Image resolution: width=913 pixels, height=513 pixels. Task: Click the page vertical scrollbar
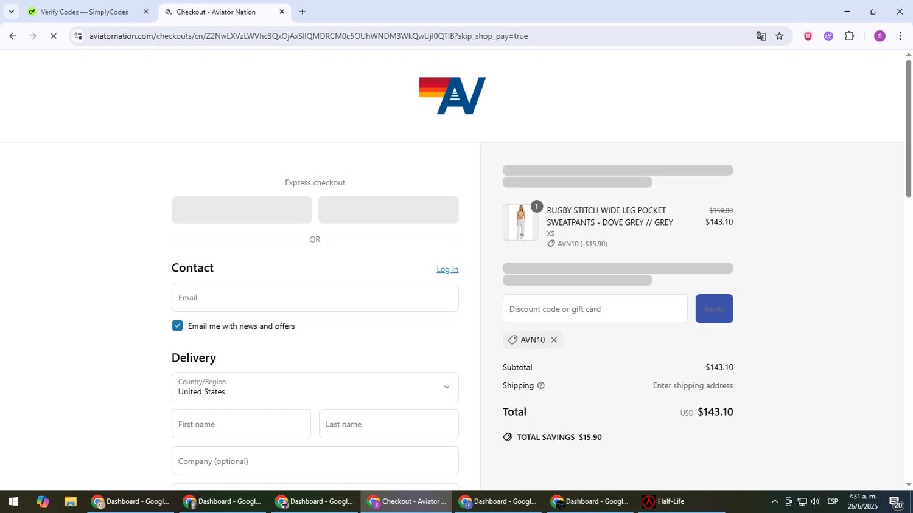click(908, 129)
